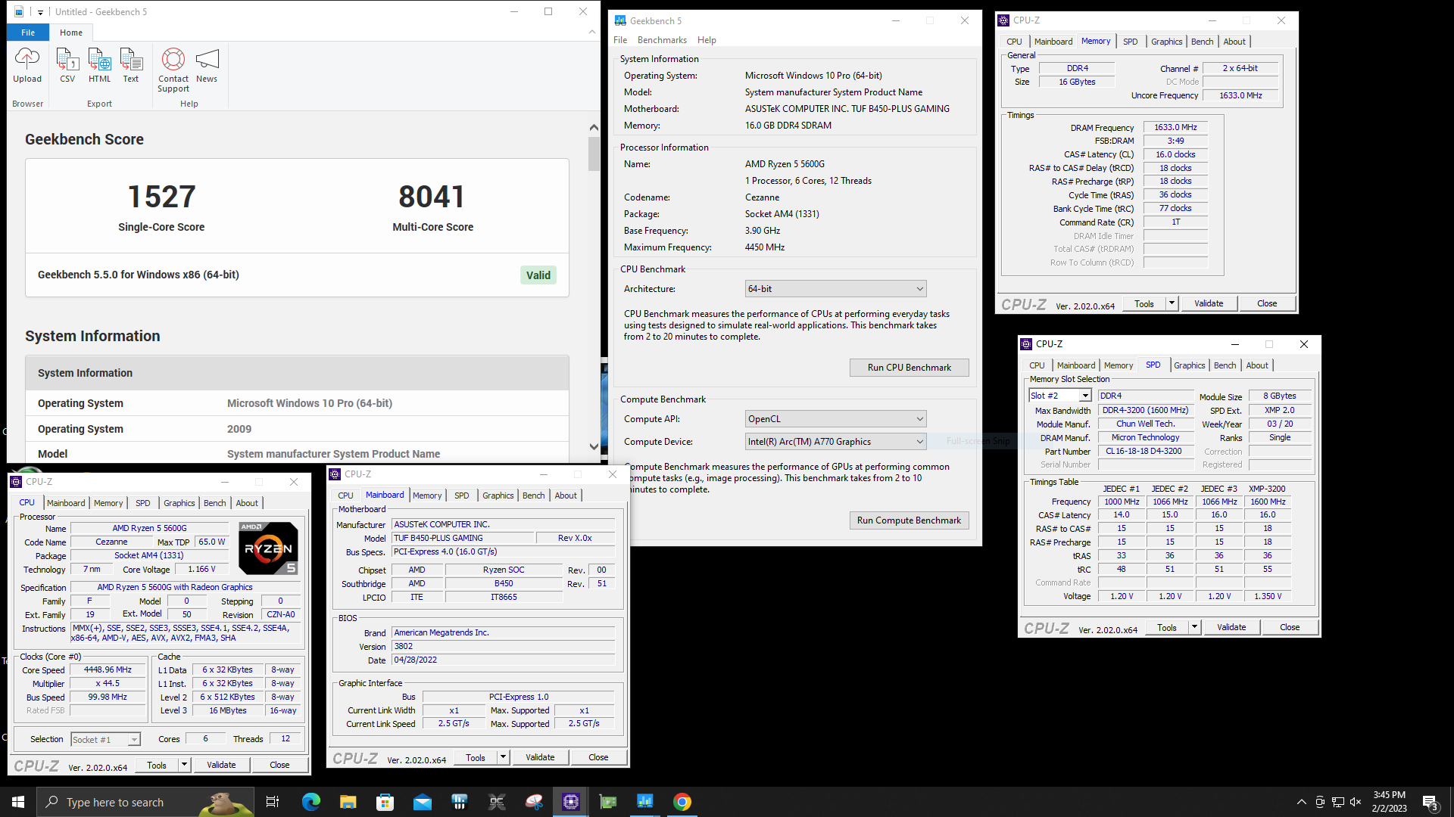Click the Max Bandwidth DDR4-3200 value

1145,411
